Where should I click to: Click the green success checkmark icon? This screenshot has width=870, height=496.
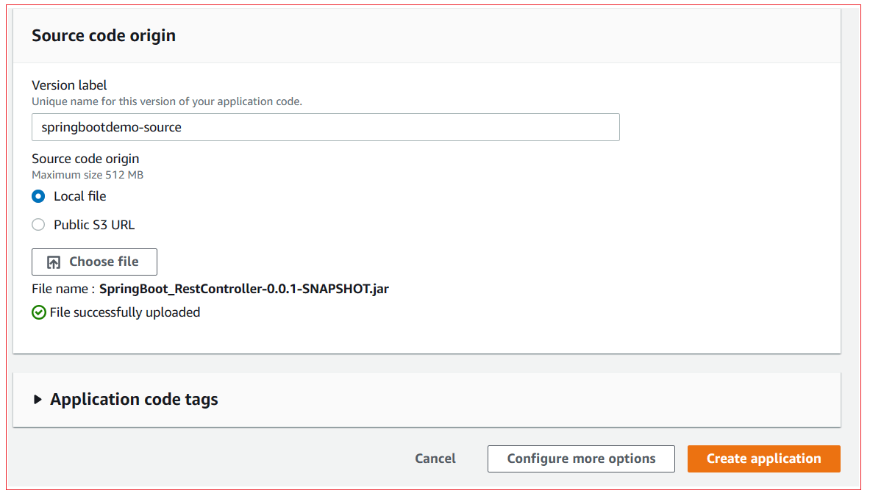click(38, 312)
